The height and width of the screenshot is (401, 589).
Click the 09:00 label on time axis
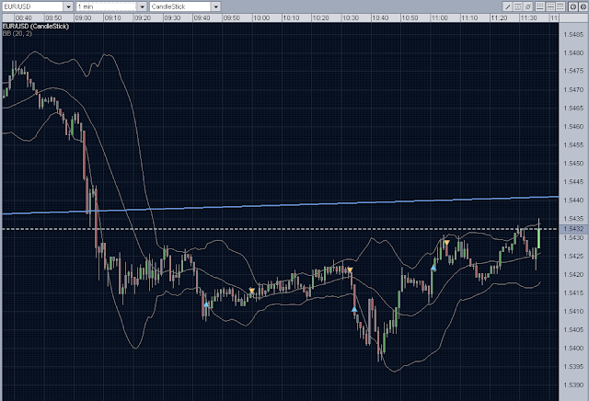coord(83,17)
